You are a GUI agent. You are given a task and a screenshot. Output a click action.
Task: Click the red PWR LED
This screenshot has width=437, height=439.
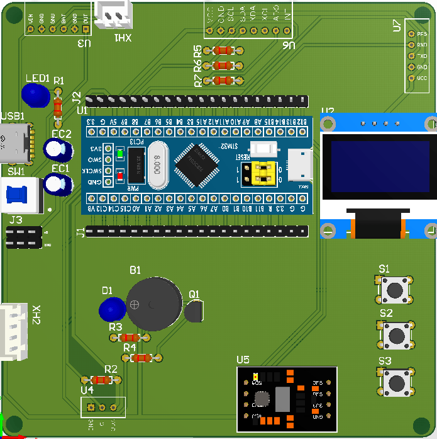coord(120,176)
